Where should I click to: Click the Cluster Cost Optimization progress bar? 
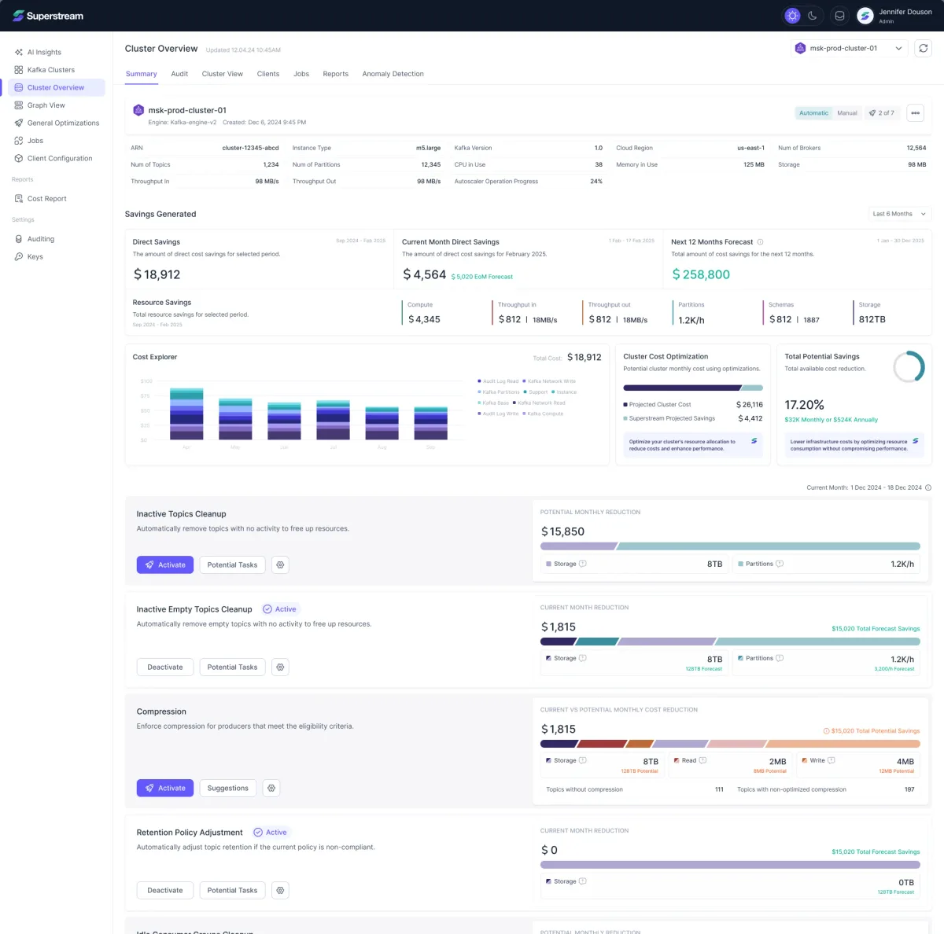click(693, 388)
